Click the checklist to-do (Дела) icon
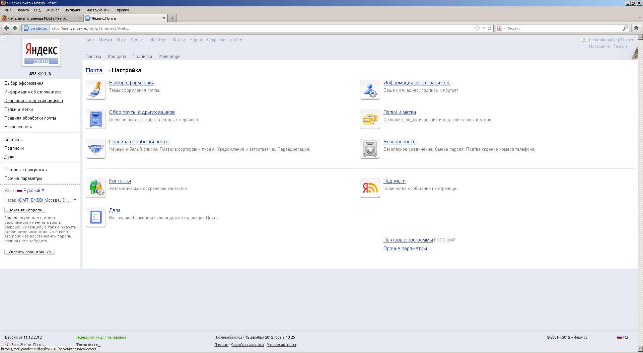643x353 pixels. (x=96, y=217)
